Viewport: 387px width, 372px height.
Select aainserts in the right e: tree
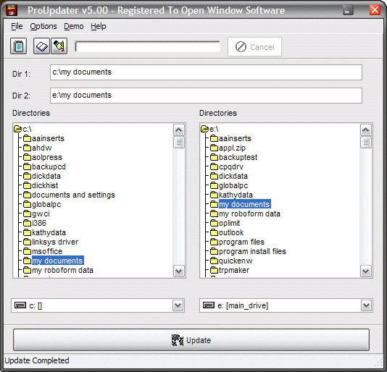coord(230,138)
